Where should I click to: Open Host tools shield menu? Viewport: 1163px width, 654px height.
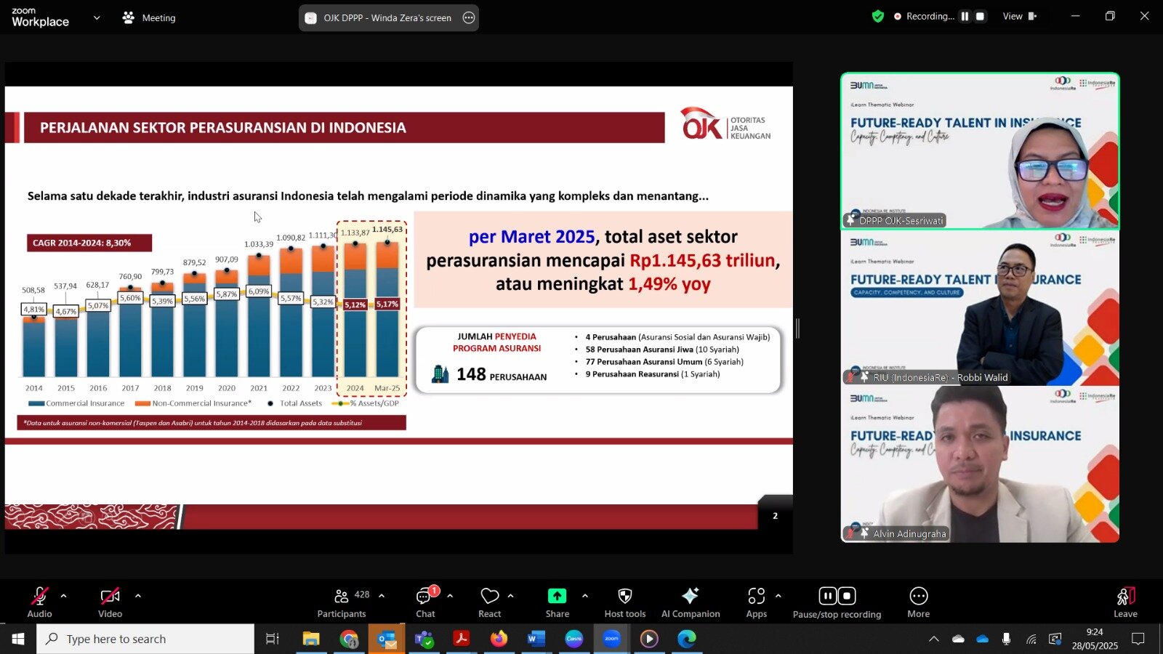[624, 602]
